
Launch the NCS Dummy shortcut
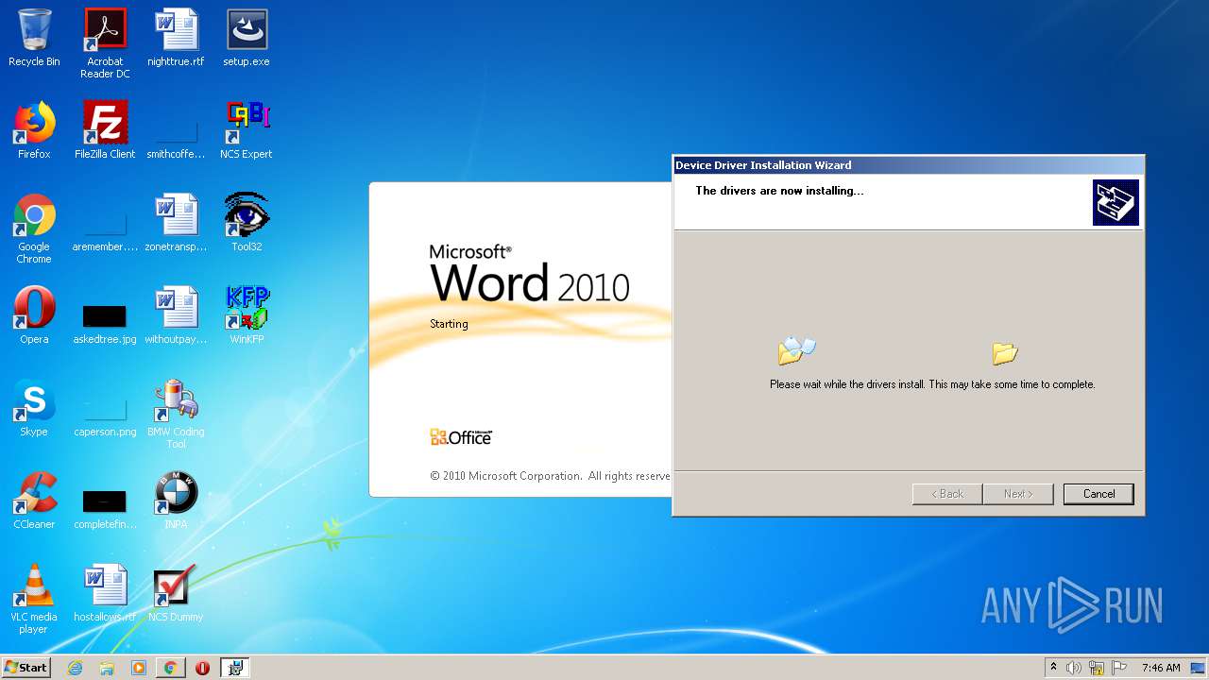(176, 593)
